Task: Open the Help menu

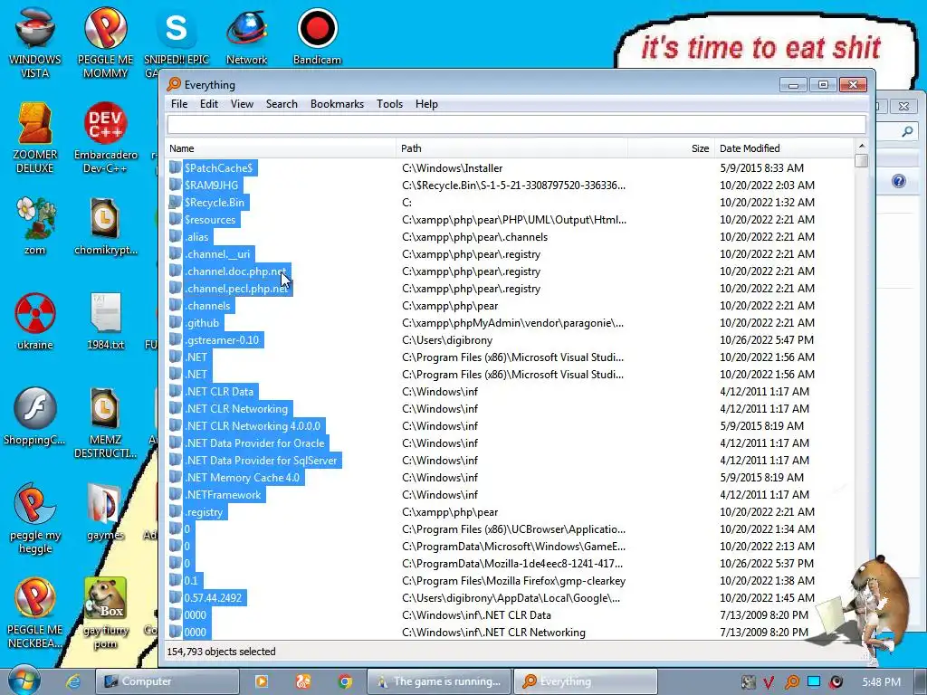Action: (426, 104)
